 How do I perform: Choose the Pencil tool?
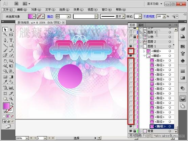tap(11, 50)
